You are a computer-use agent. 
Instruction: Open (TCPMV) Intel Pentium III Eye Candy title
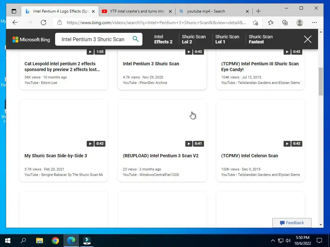(x=260, y=67)
